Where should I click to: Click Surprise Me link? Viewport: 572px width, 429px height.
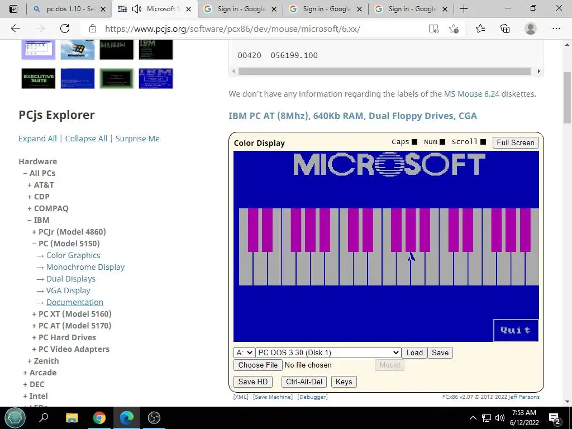click(x=137, y=139)
